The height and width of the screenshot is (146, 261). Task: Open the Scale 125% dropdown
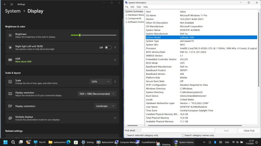point(100,81)
